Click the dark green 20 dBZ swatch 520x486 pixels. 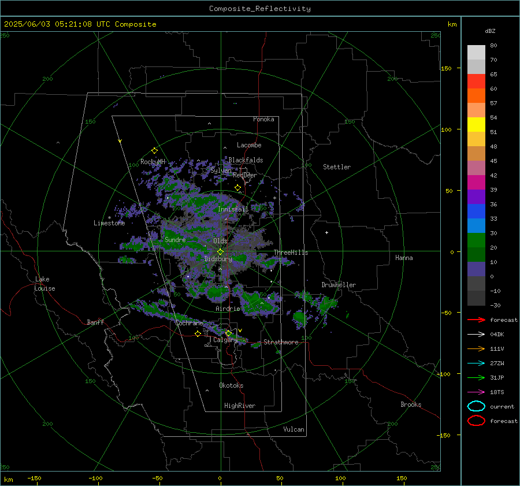click(476, 254)
